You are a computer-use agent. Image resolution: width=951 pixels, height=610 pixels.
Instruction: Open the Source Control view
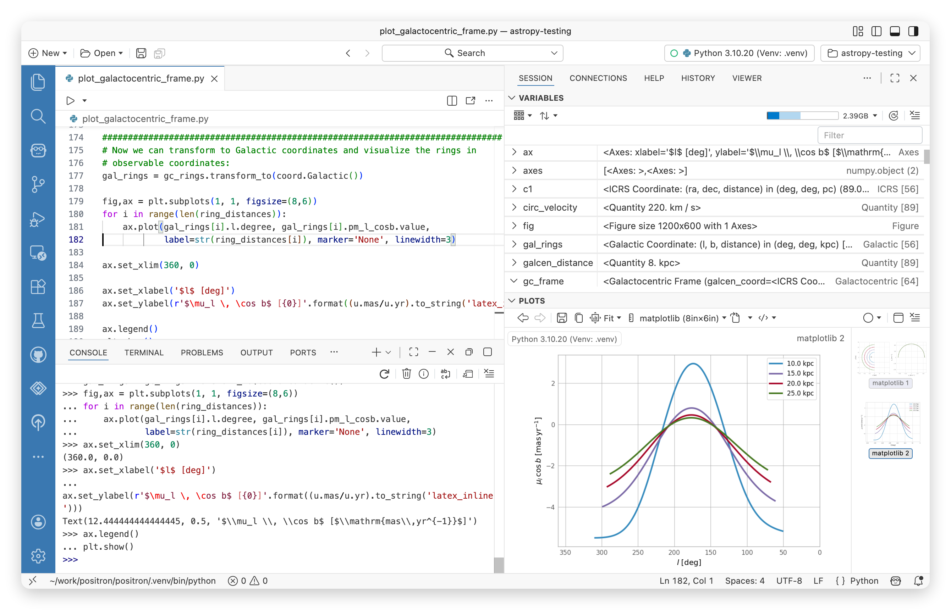click(38, 184)
